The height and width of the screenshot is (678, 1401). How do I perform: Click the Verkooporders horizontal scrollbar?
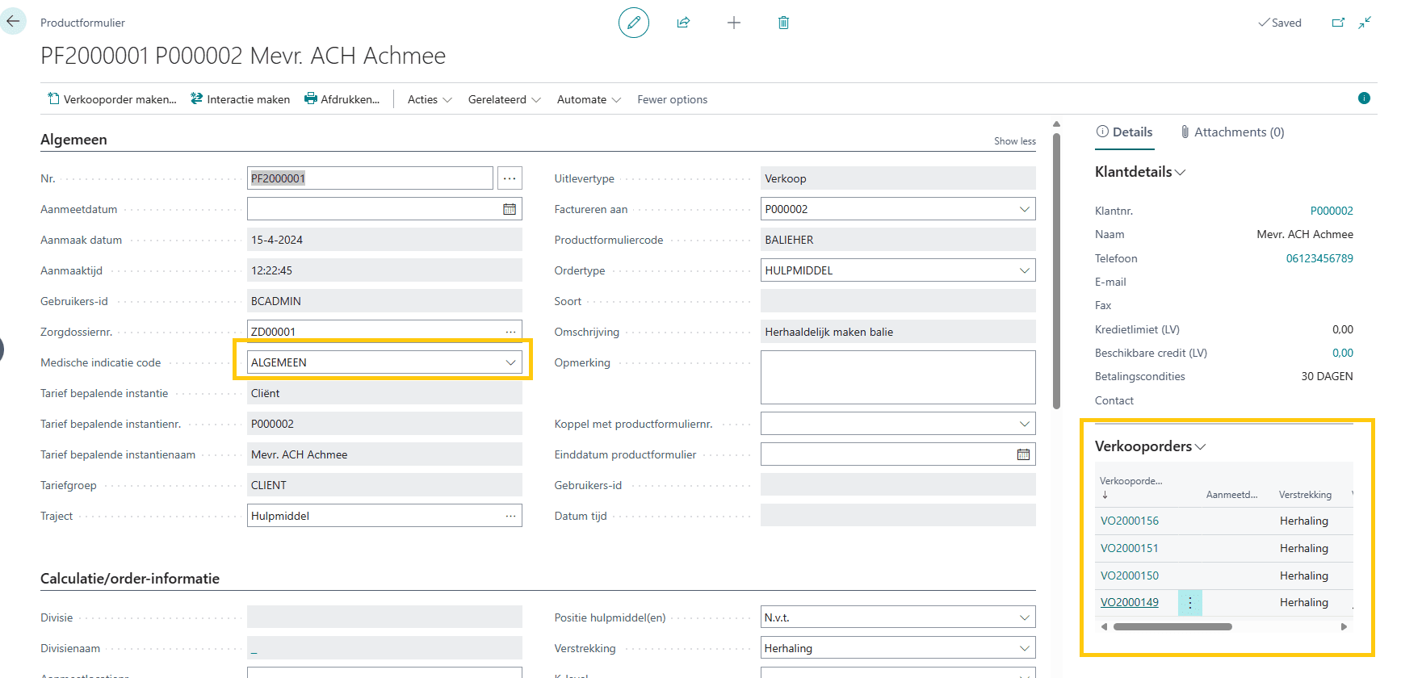pyautogui.click(x=1172, y=626)
